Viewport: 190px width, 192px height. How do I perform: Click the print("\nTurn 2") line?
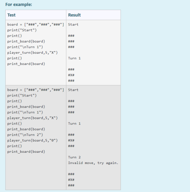pos(25,135)
